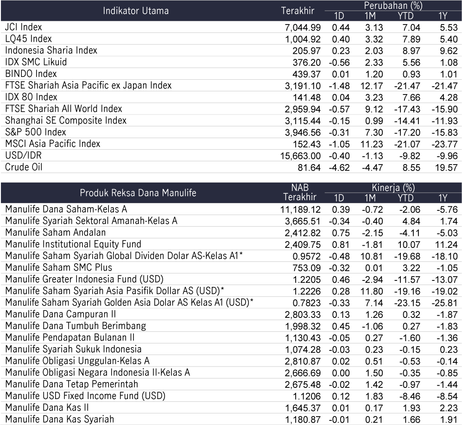Select 'Manulife Obligasi Unggulan-Kelas A' row
The width and height of the screenshot is (462, 425).
[x=77, y=361]
